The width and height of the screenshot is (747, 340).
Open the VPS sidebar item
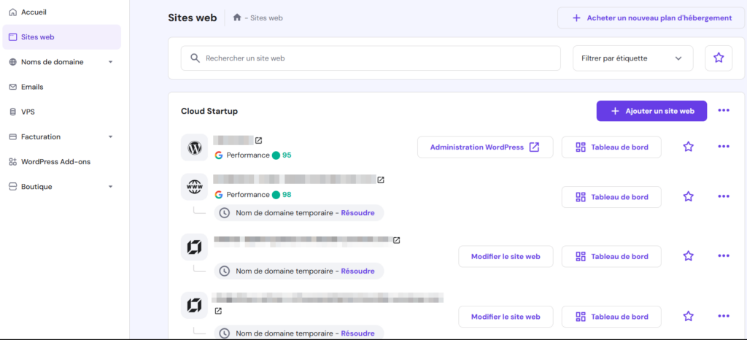28,112
